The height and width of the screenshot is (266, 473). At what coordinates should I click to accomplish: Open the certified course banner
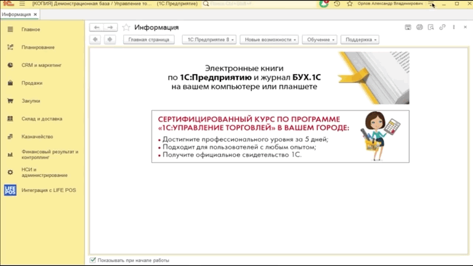[x=280, y=136]
